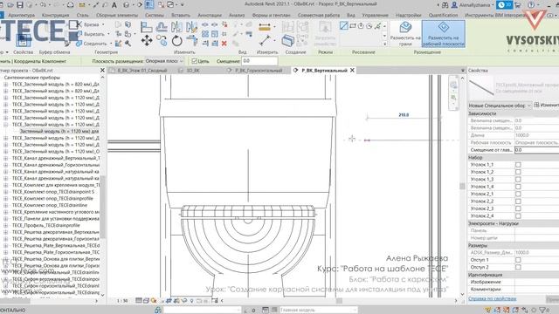Close the Project Browser panel
The width and height of the screenshot is (559, 314).
102,71
